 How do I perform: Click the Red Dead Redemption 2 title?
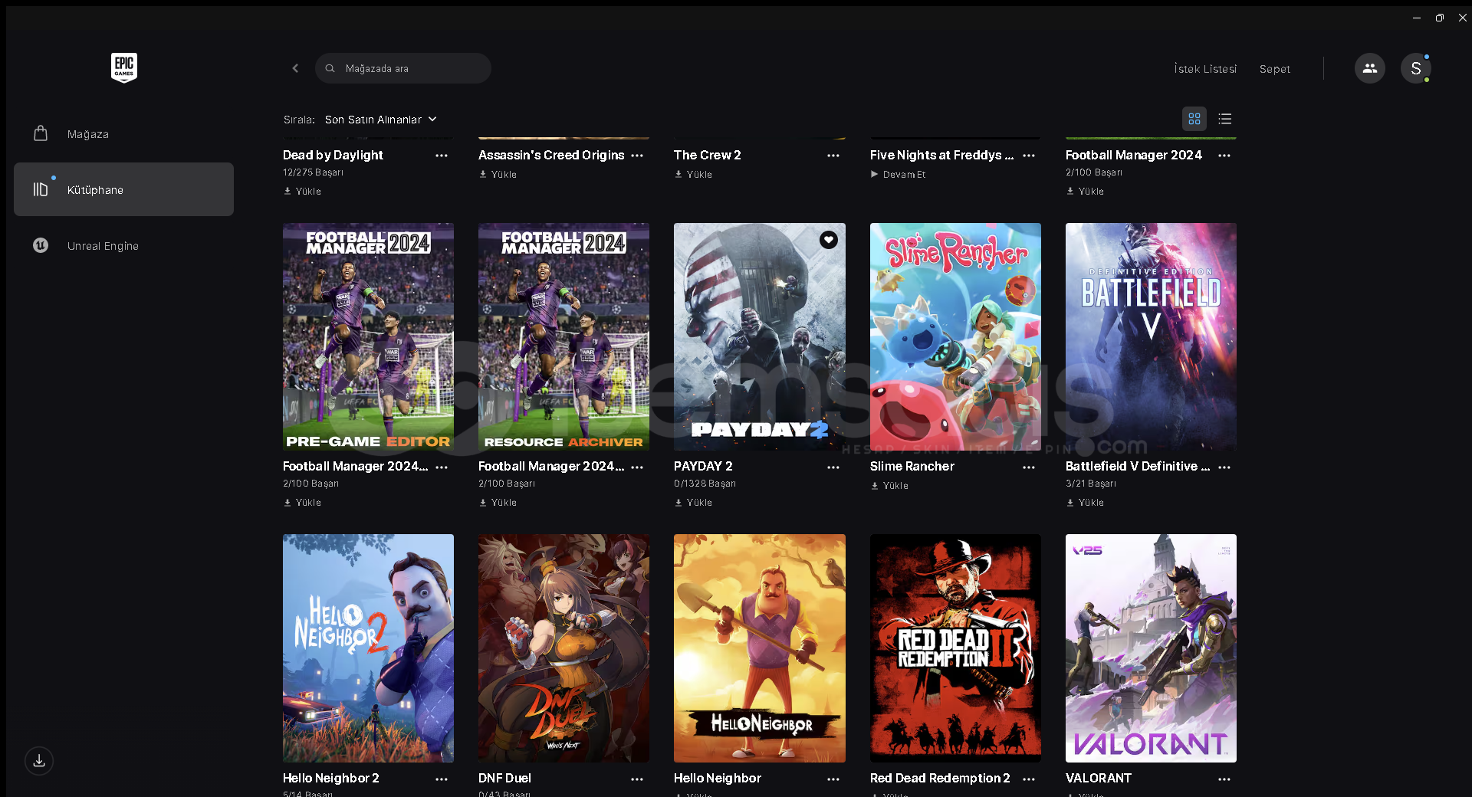940,779
